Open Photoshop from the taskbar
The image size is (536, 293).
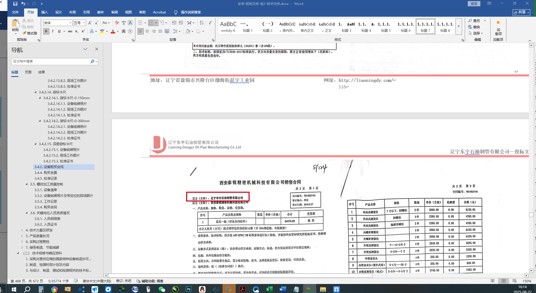[189, 289]
